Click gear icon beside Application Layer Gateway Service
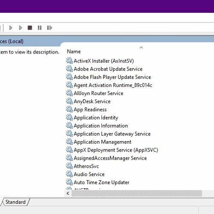 [69, 134]
